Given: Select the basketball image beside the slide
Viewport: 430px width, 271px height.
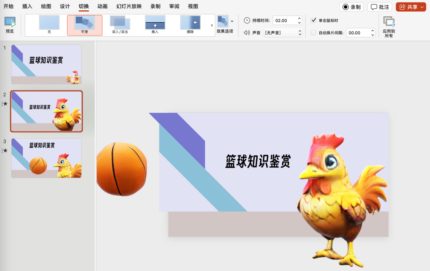Looking at the screenshot, I should tap(122, 169).
